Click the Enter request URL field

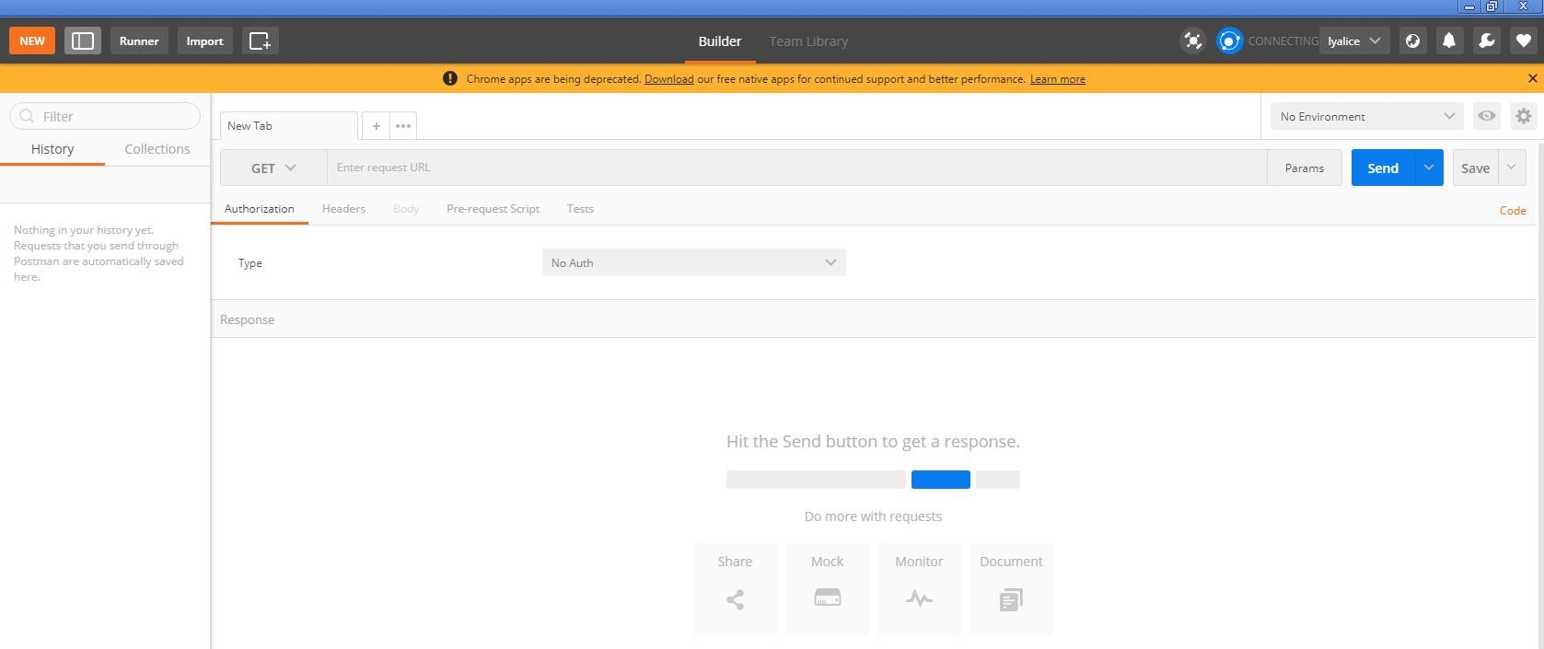click(x=797, y=168)
